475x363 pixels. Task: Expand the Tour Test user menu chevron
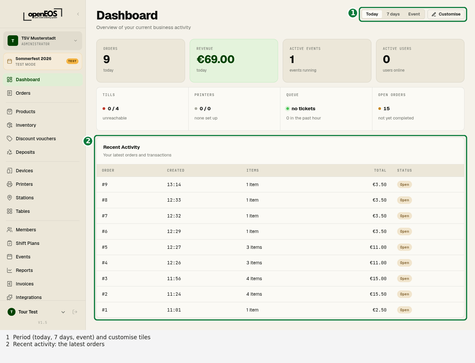click(x=63, y=312)
